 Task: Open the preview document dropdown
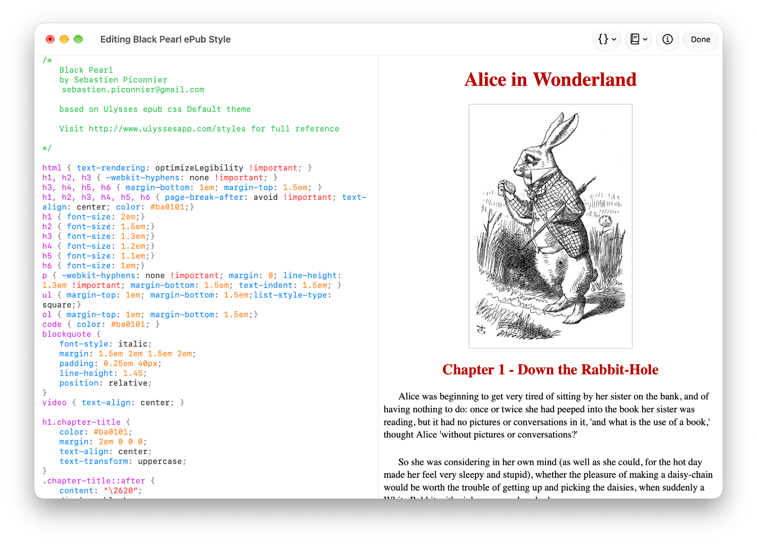(x=639, y=39)
